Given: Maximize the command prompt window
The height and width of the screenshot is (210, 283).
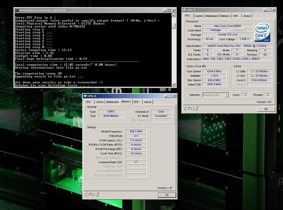Looking at the screenshot, I should [x=169, y=10].
